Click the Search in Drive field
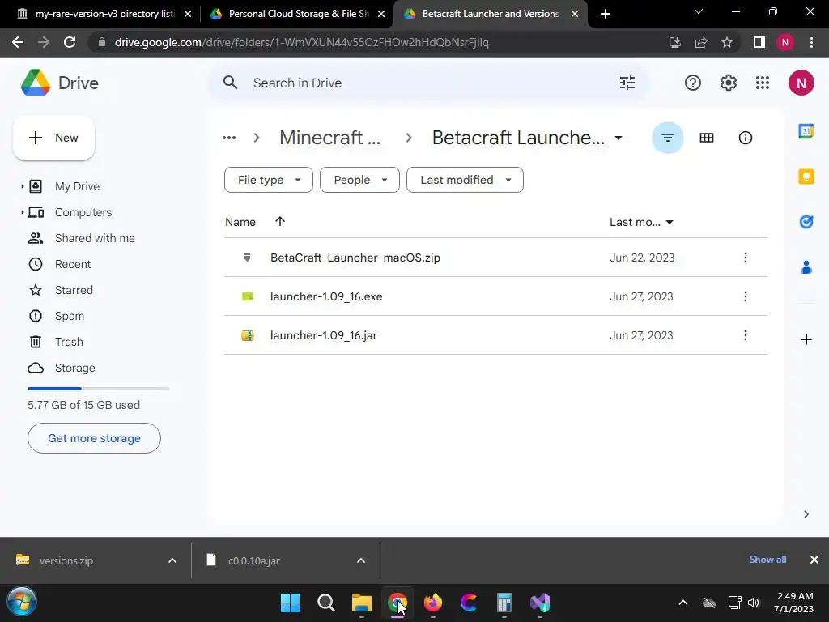The image size is (829, 622). point(428,83)
